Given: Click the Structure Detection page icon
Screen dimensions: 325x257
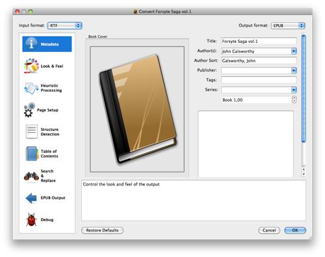Looking at the screenshot, I should coord(32,131).
